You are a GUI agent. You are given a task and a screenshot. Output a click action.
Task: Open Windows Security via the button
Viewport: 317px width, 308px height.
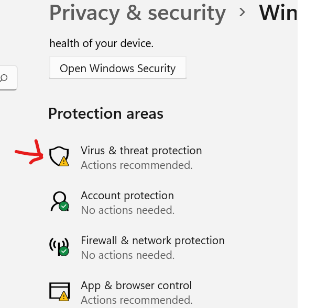click(118, 68)
